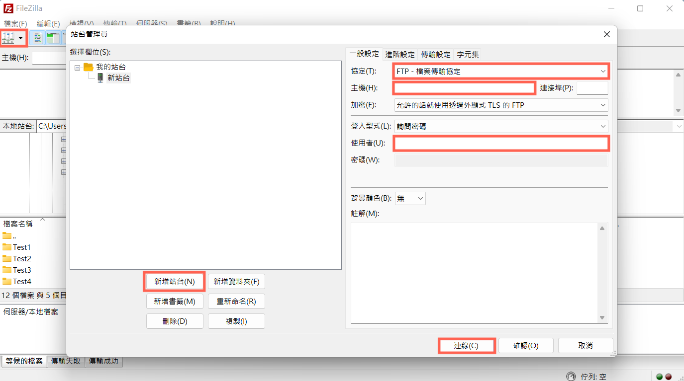Image resolution: width=684 pixels, height=381 pixels.
Task: Select the Test3 folder name
Action: click(22, 270)
